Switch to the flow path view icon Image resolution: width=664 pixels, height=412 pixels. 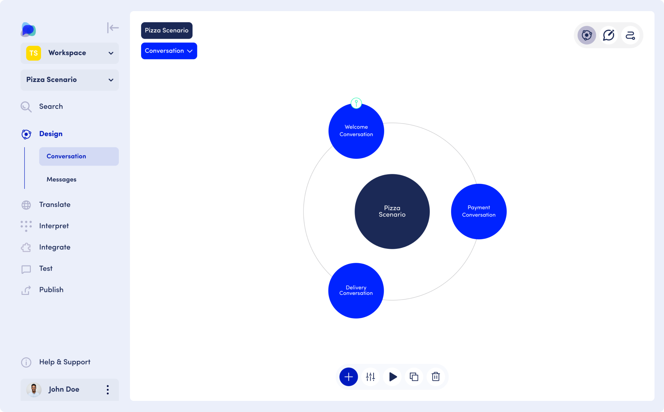point(630,35)
